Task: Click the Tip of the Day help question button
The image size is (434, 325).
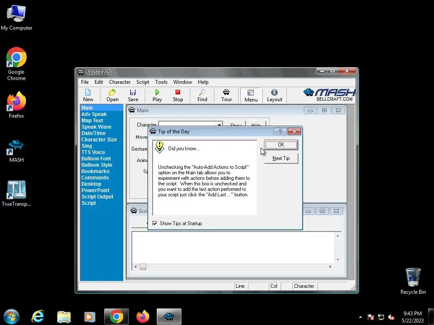Action: pyautogui.click(x=280, y=132)
